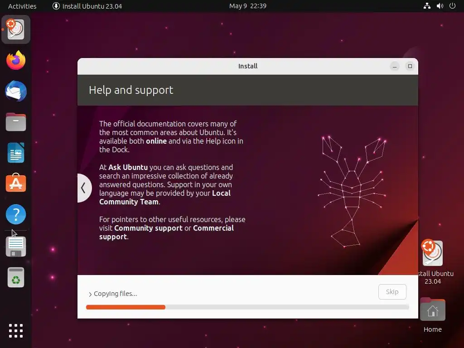Show Applications grid button
The height and width of the screenshot is (348, 464).
click(x=16, y=330)
